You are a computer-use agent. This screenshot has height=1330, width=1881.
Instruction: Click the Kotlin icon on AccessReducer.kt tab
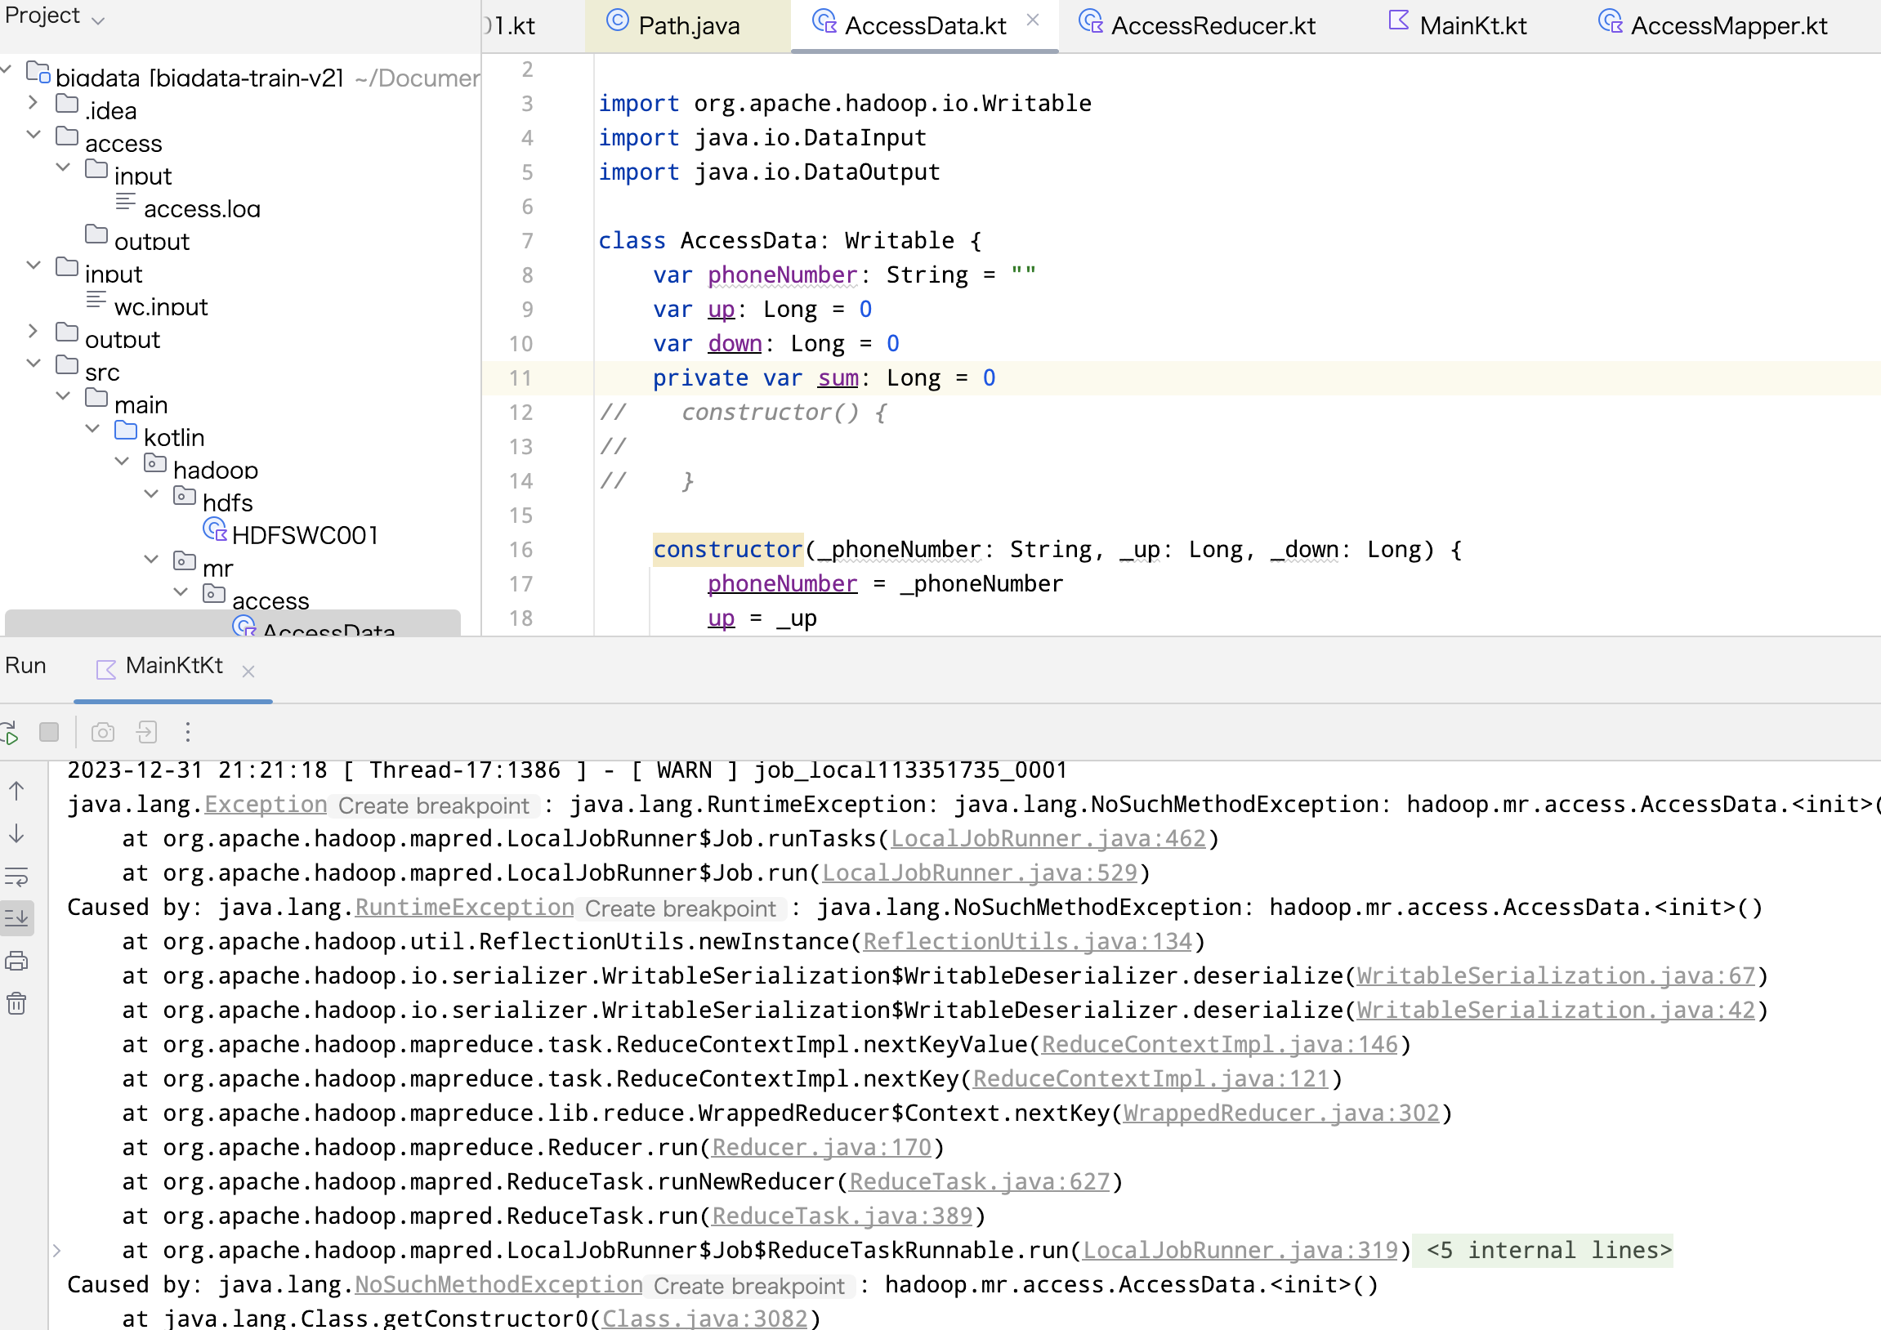(x=1091, y=20)
